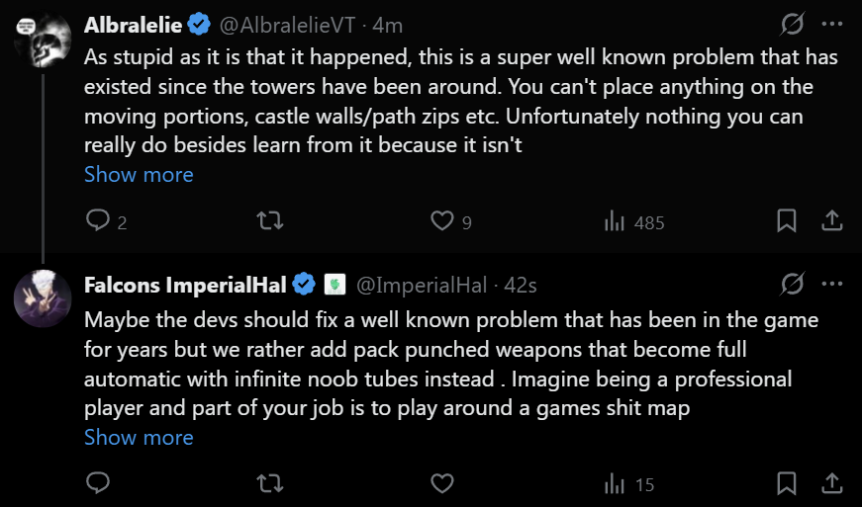This screenshot has width=862, height=507.
Task: Open Grok icon on Albralelie's post
Action: click(792, 24)
